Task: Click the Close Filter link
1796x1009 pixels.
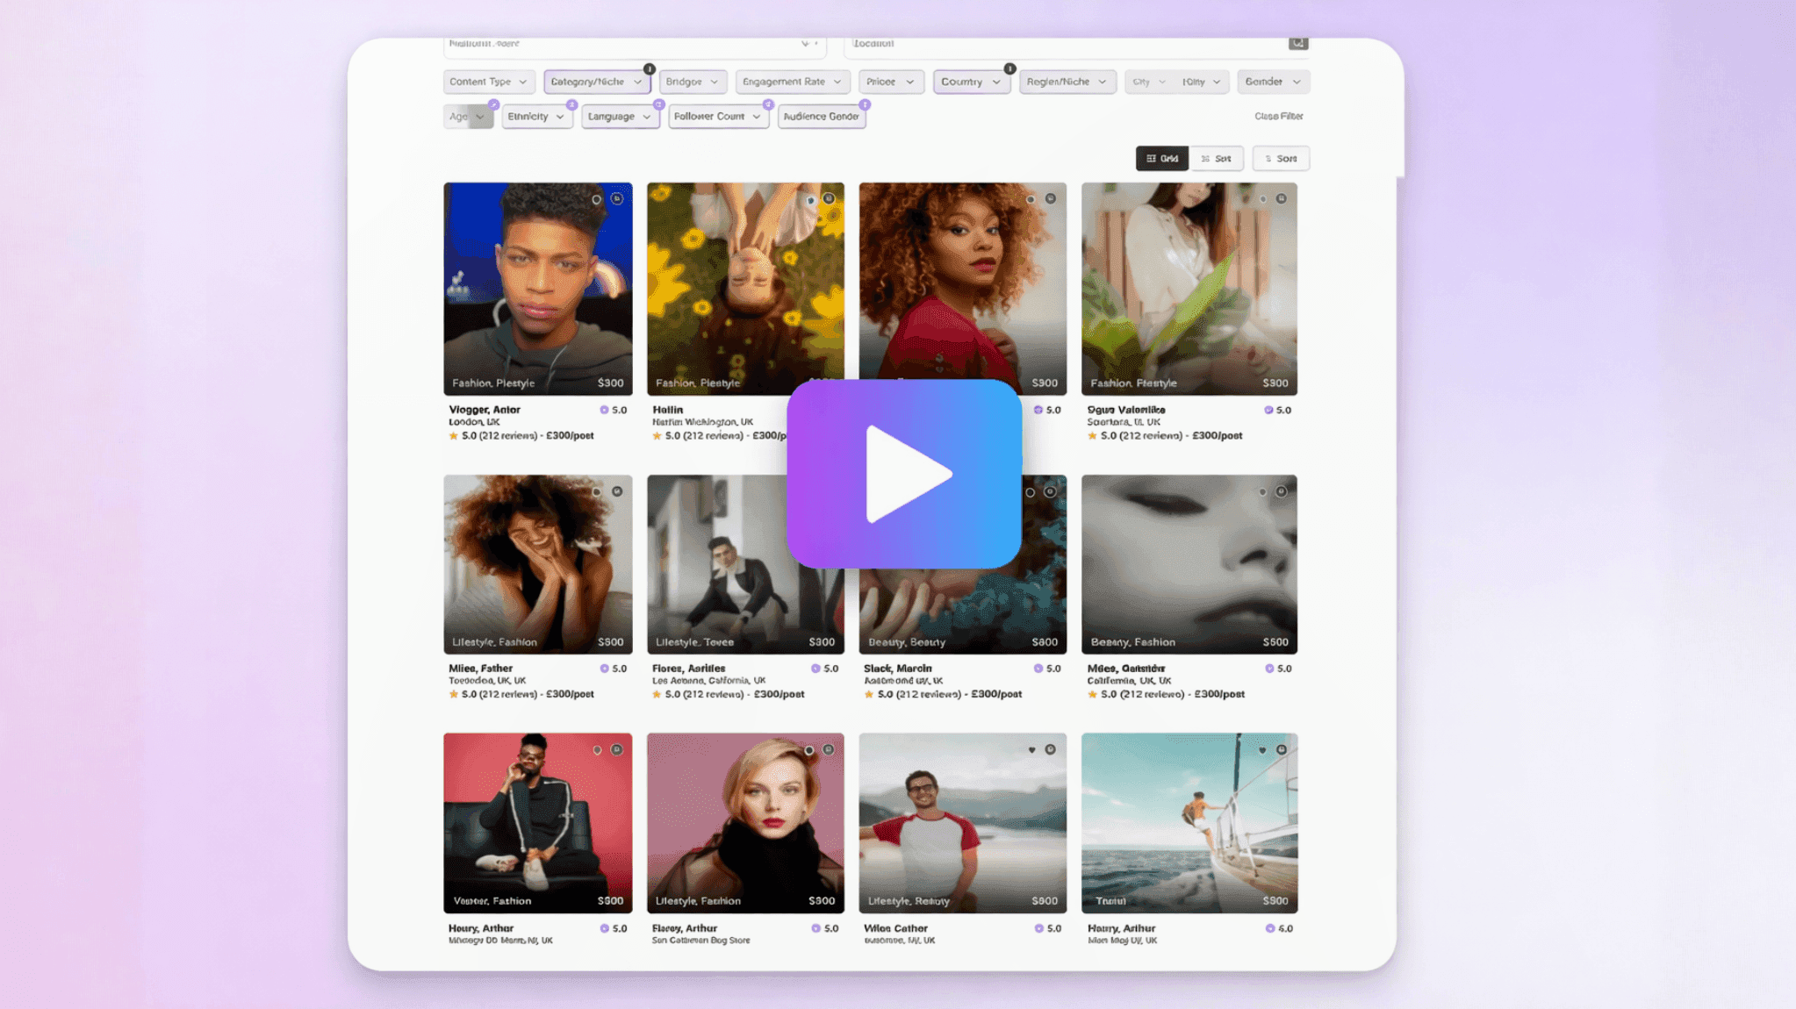Action: 1278,116
